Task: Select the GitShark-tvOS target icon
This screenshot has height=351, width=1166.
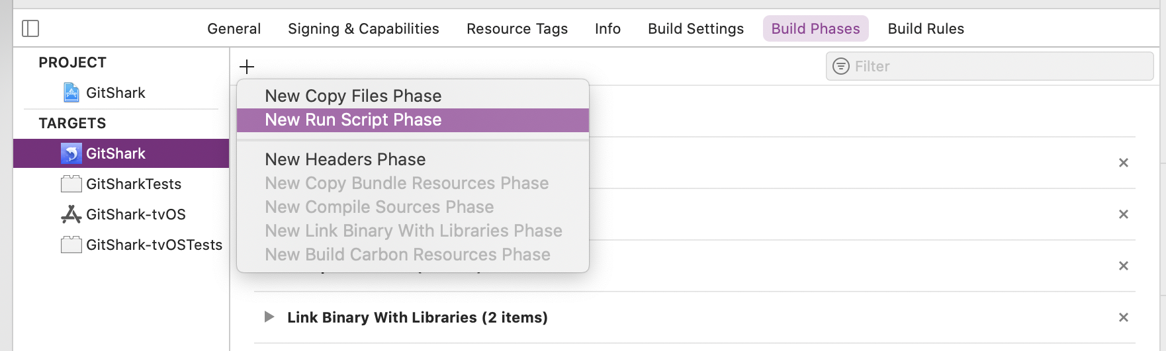Action: (71, 214)
